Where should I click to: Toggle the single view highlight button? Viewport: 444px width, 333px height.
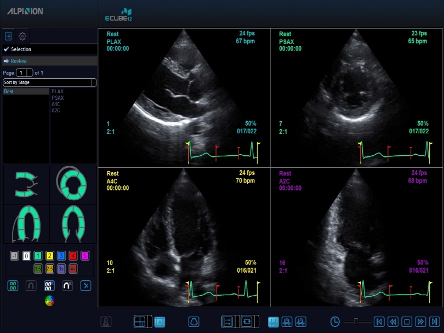pos(159,321)
